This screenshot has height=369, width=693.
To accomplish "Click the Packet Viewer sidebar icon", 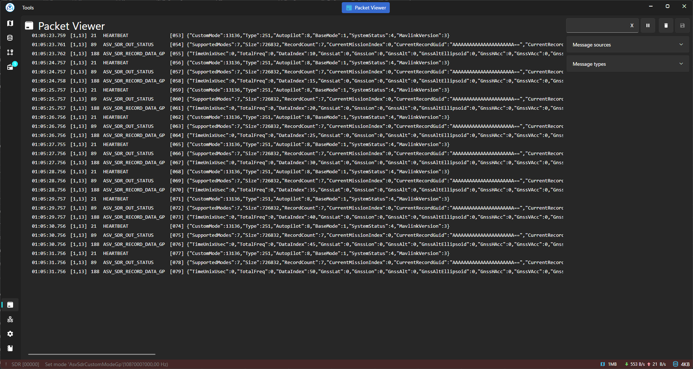I will pos(10,305).
